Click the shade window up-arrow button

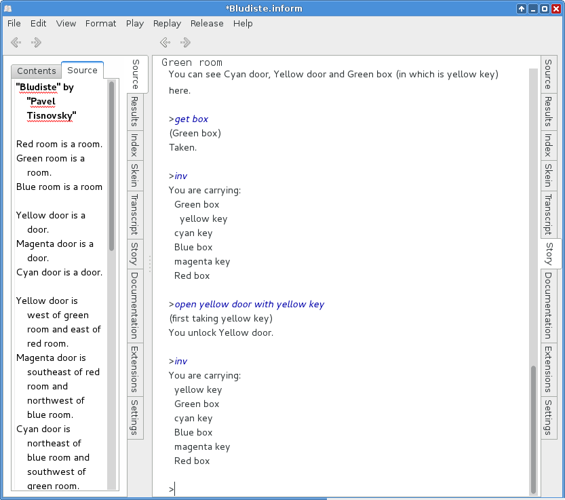point(522,8)
